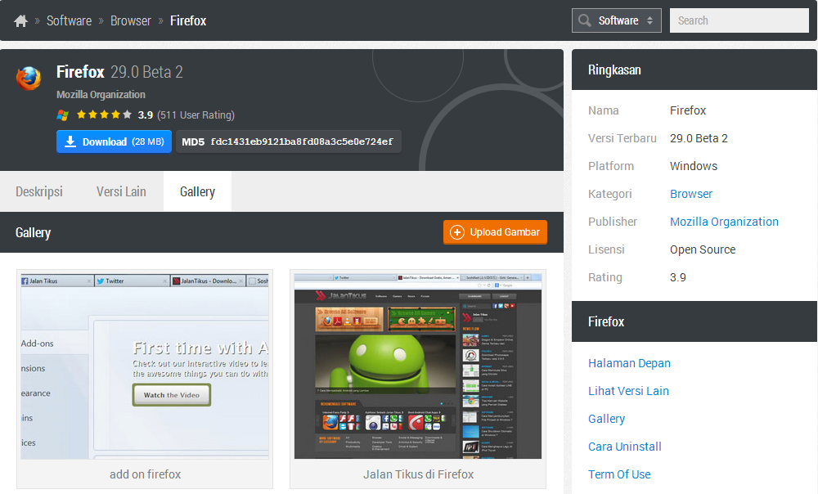Viewport: 818px width, 494px height.
Task: Click the plus icon on Upload Gambar
Action: [x=457, y=232]
